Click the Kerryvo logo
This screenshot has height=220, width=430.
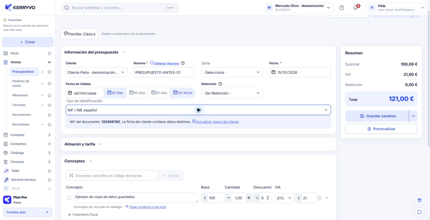coord(20,7)
